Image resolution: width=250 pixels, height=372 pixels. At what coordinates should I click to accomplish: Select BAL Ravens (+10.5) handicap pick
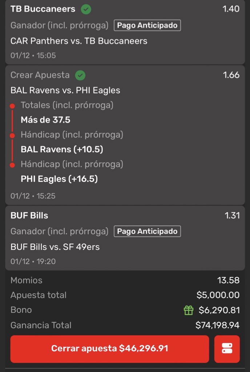tap(62, 149)
